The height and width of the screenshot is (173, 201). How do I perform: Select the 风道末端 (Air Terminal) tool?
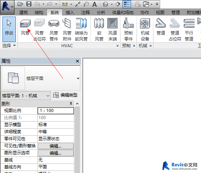112,30
